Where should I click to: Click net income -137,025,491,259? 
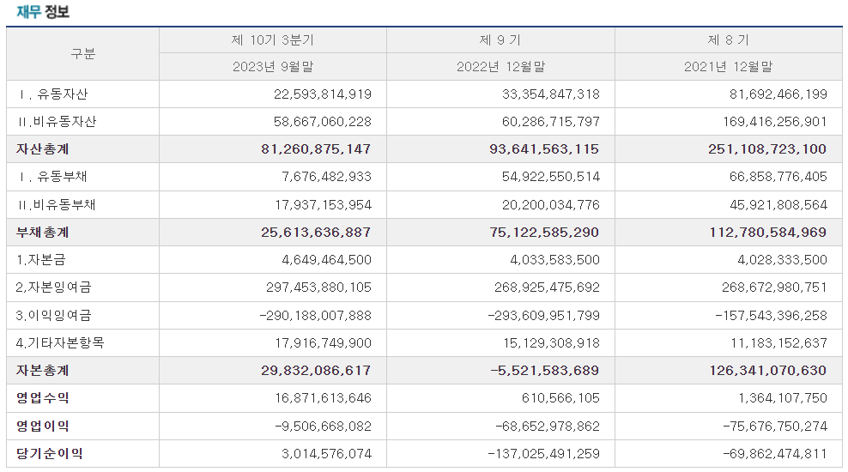pos(543,454)
